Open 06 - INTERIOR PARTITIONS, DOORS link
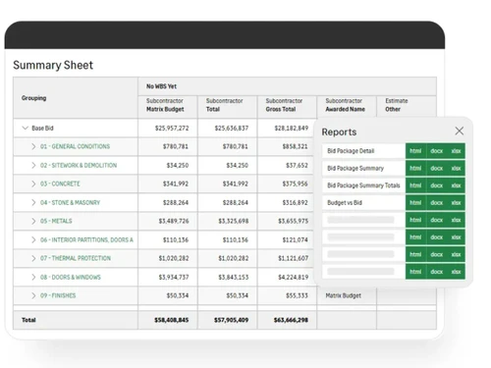The image size is (491, 368). (x=86, y=239)
